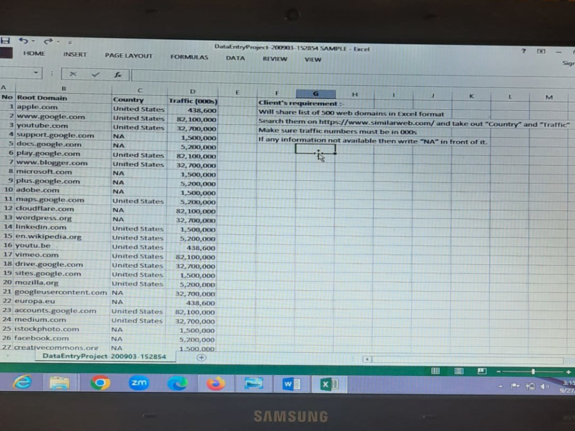Image resolution: width=575 pixels, height=431 pixels.
Task: Select the Country cell beside adobe.com
Action: pyautogui.click(x=139, y=191)
